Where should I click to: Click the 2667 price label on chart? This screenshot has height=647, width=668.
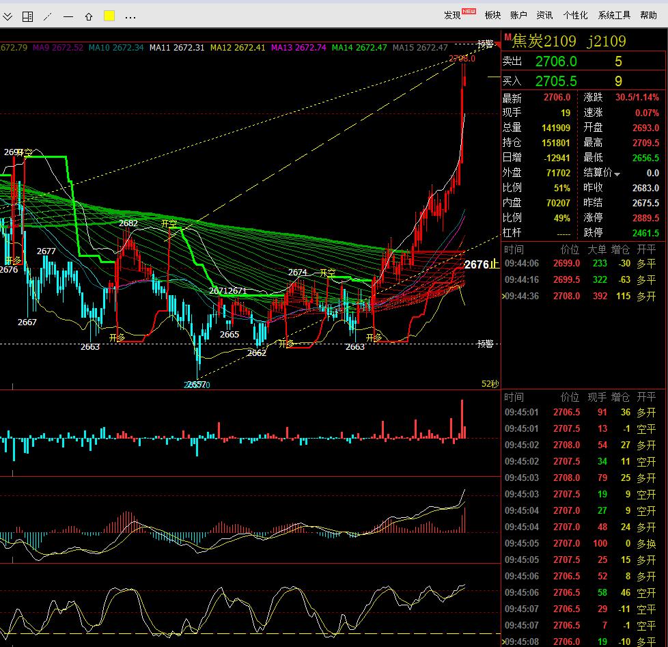27,322
